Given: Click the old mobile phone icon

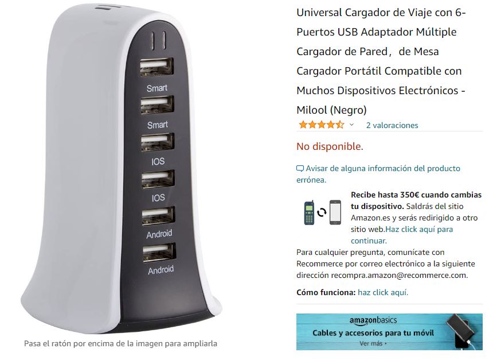Looking at the screenshot, I should click(x=309, y=212).
